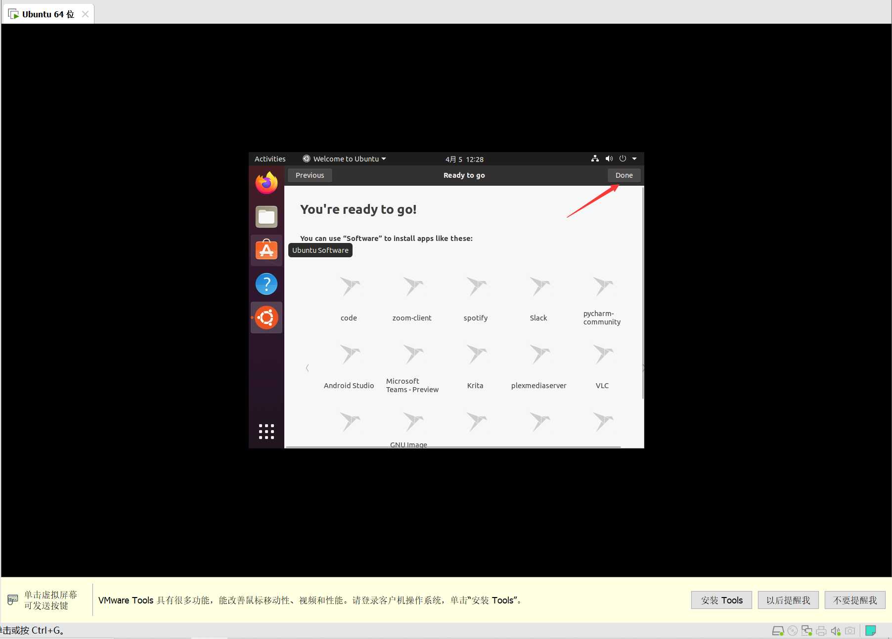Screen dimensions: 892x639
Task: Click the vertical scrollbar of the welcome window
Action: (x=643, y=293)
